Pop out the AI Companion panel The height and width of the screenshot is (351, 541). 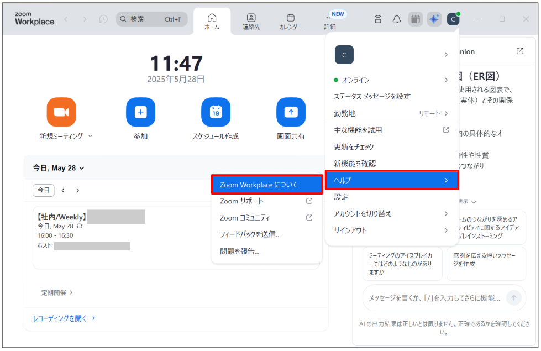point(520,51)
